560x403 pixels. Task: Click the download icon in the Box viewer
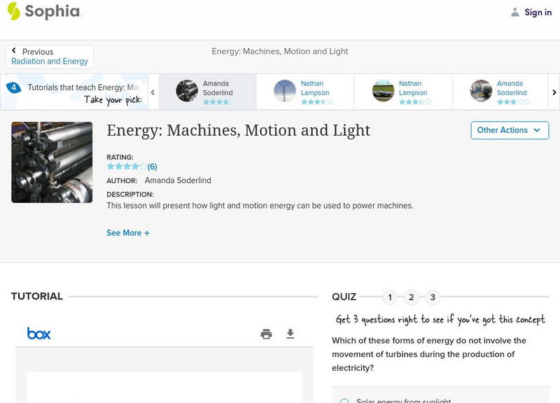290,334
